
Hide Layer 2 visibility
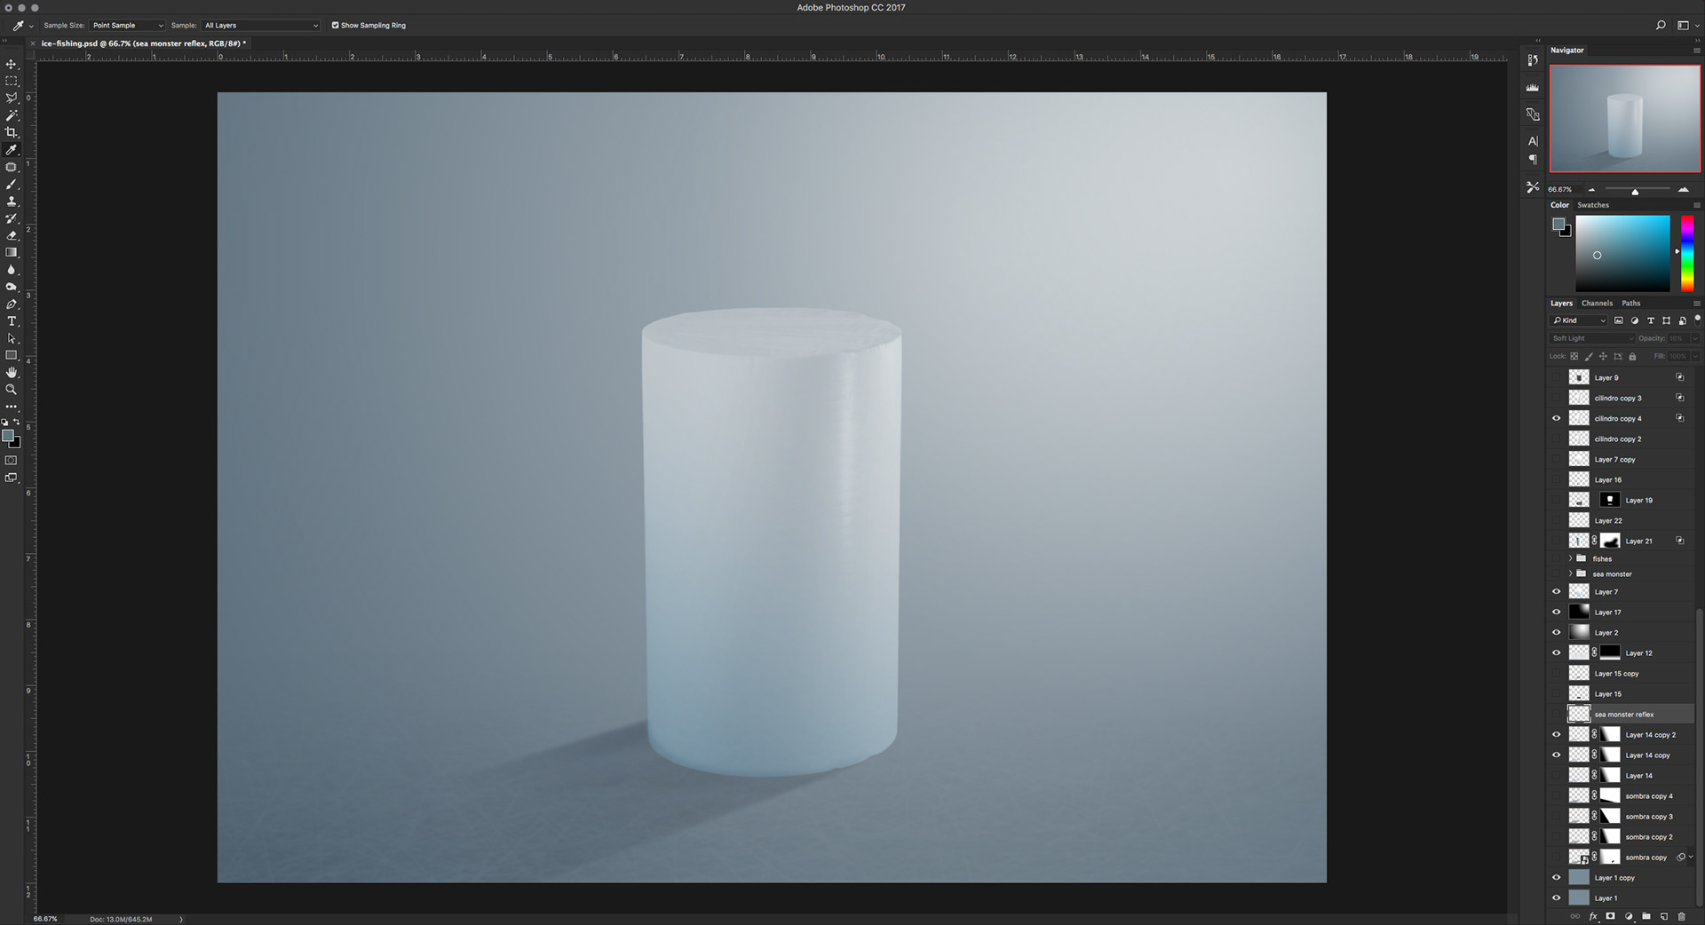click(x=1556, y=633)
